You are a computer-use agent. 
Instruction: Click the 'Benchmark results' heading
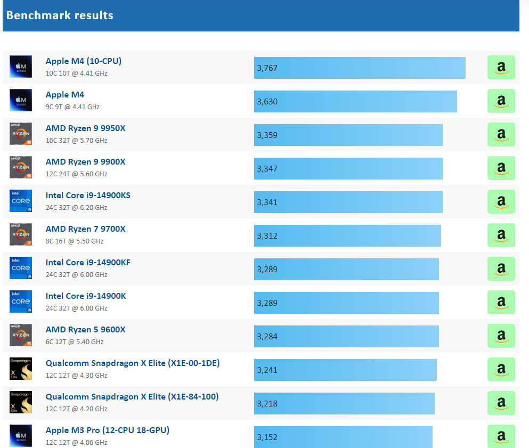[x=60, y=15]
